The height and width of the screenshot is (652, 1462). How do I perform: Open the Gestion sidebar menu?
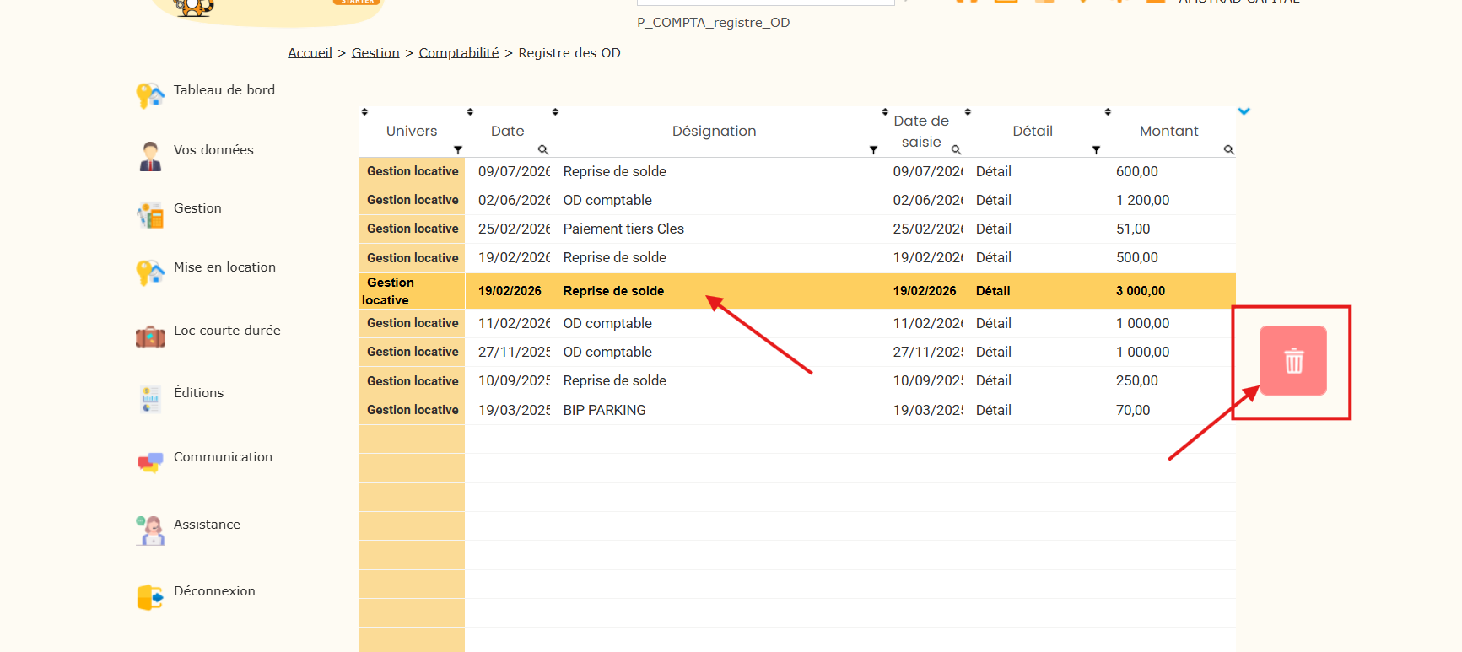click(197, 208)
